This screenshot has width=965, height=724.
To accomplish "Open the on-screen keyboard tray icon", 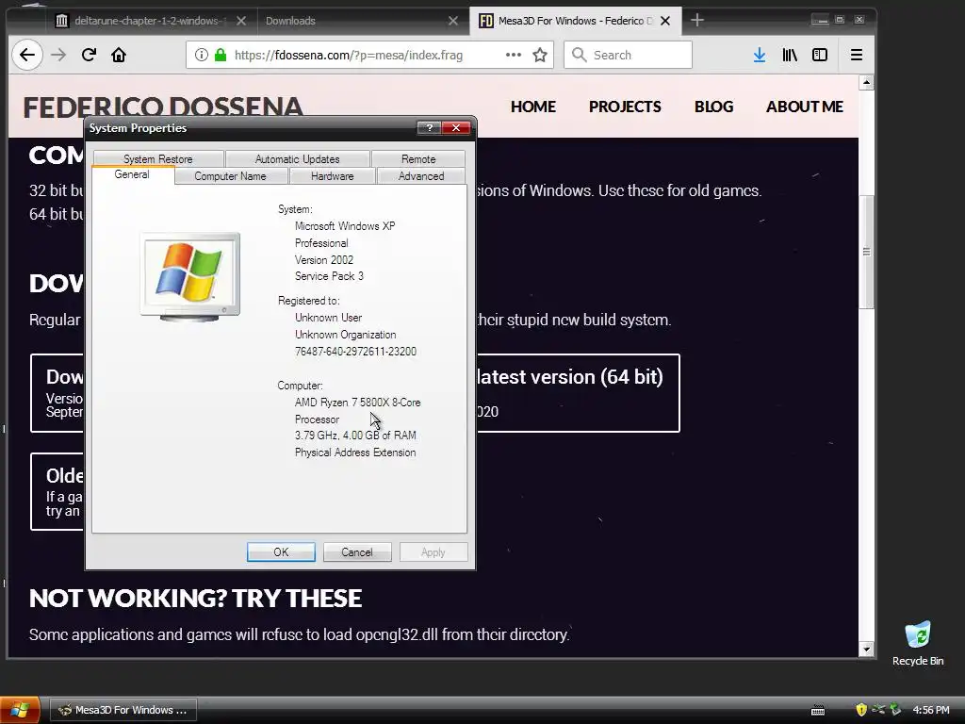I will (818, 710).
